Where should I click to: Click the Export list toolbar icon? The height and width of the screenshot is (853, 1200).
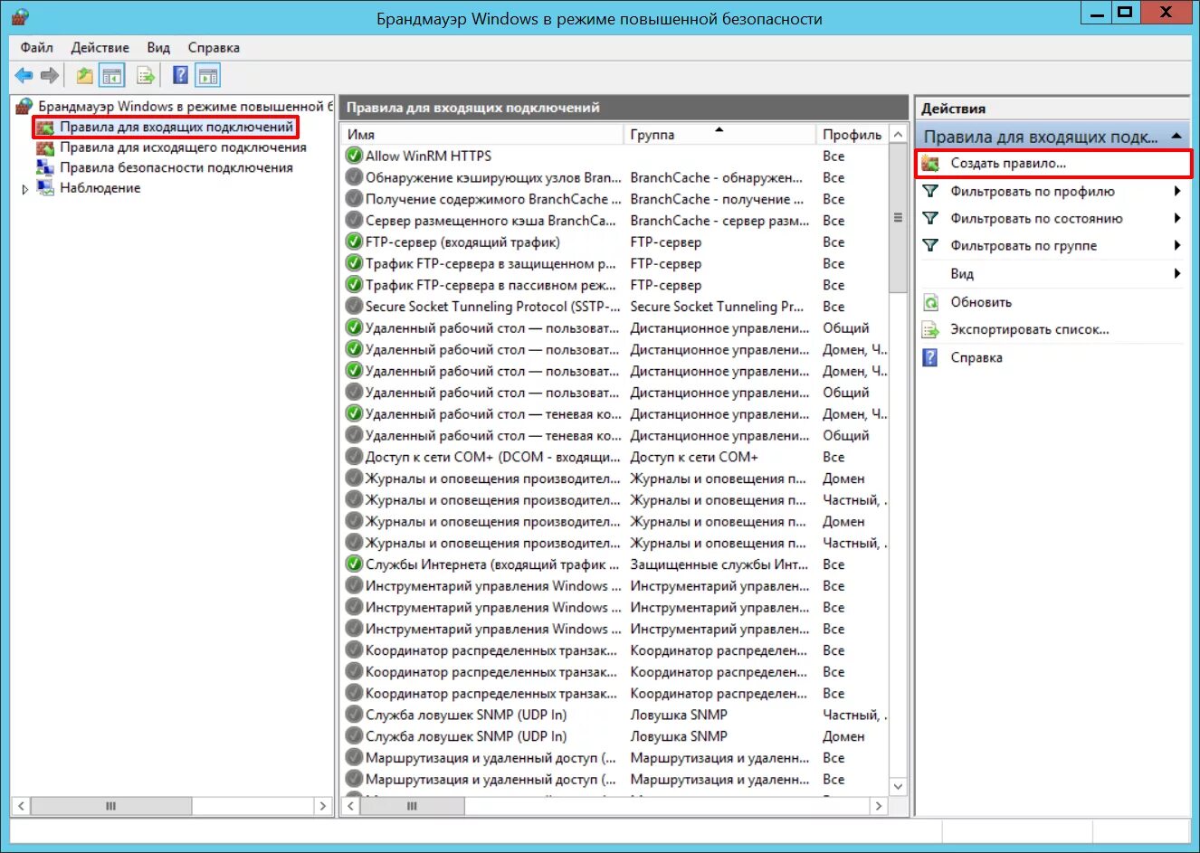pyautogui.click(x=146, y=76)
